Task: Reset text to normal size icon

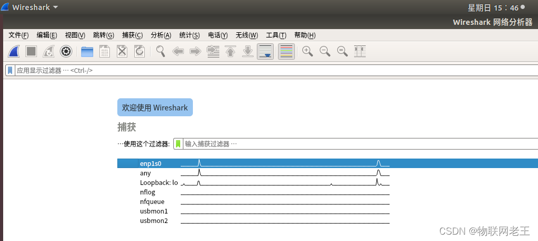Action: click(342, 51)
